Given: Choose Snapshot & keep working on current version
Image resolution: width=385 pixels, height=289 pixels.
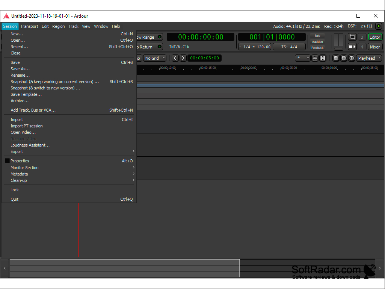Looking at the screenshot, I should [x=69, y=82].
